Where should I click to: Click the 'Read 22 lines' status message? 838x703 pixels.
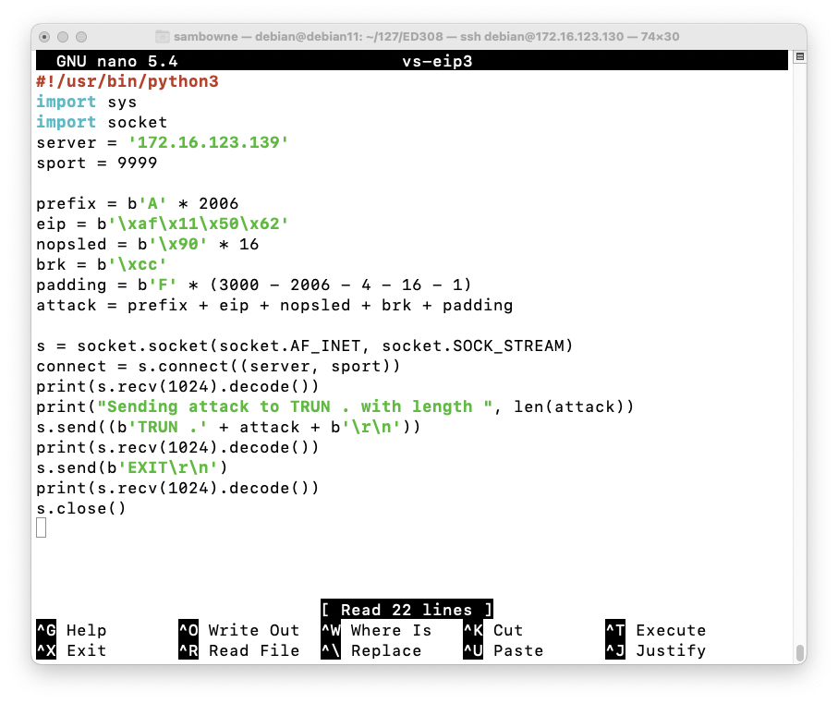[x=407, y=610]
